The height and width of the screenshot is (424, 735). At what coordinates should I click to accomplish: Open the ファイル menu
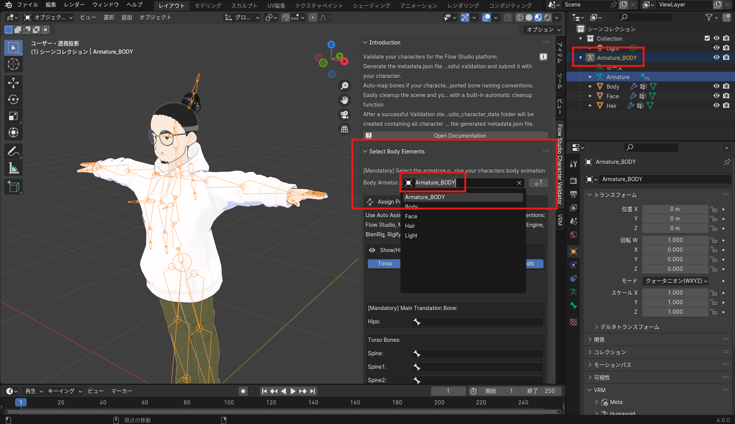tap(27, 5)
